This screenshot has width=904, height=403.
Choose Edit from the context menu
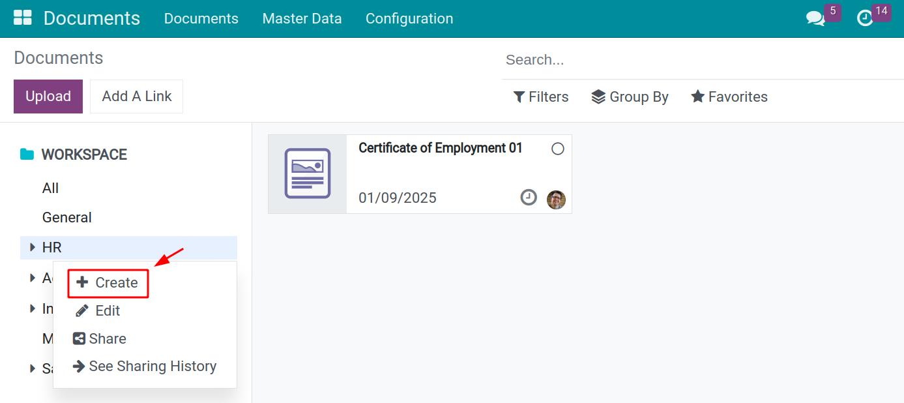pyautogui.click(x=98, y=311)
